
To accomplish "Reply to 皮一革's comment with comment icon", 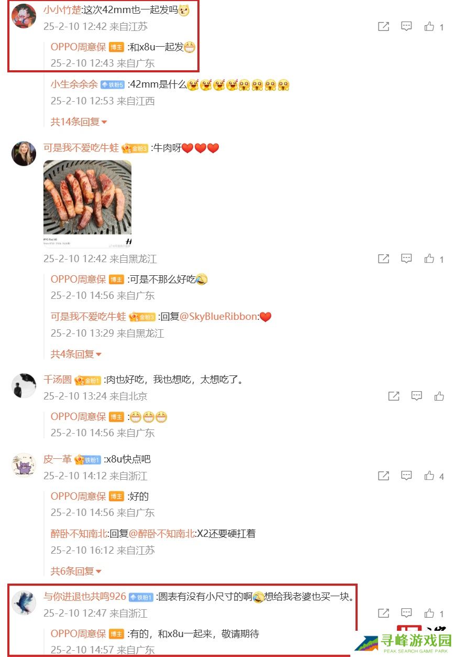I will coord(407,476).
